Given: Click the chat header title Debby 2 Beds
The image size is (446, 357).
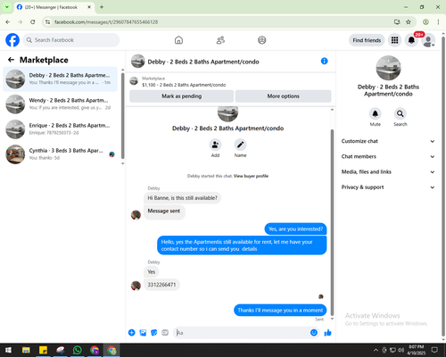Looking at the screenshot, I should (x=203, y=62).
